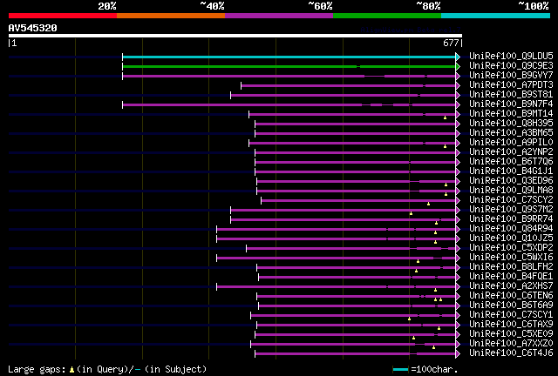Select the UniRef100_A3BM65 subject name

coord(511,132)
